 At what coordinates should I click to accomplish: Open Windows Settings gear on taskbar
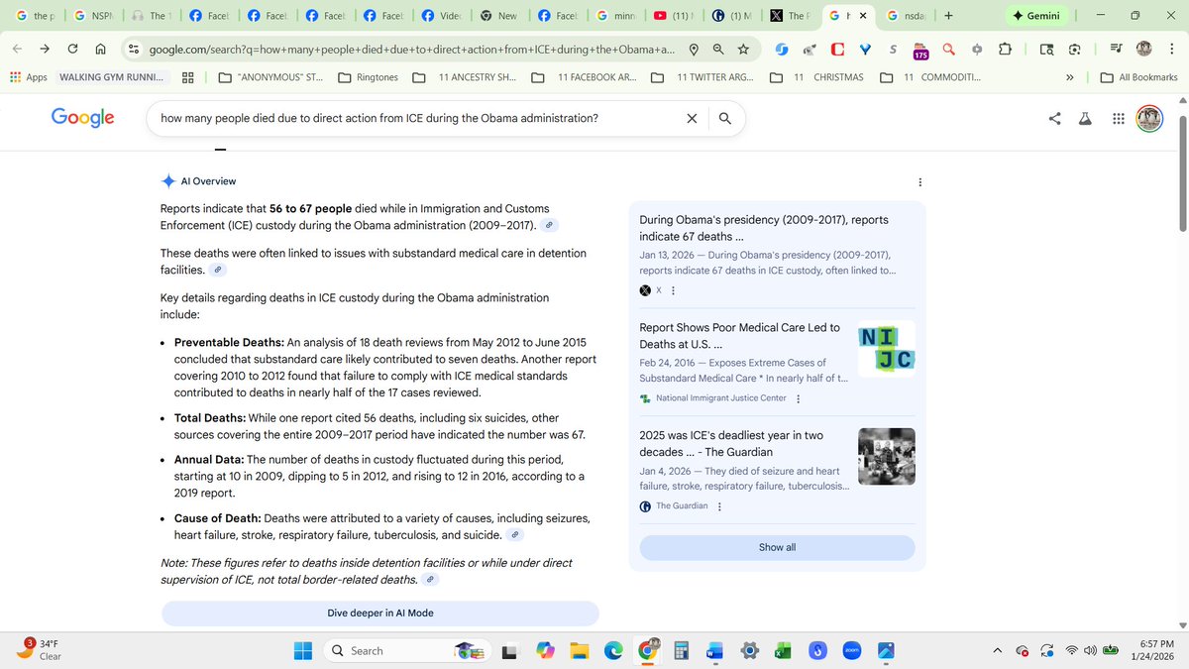749,651
